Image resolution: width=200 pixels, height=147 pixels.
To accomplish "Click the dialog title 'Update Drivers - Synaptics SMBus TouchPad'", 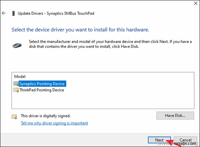I will 56,13.
